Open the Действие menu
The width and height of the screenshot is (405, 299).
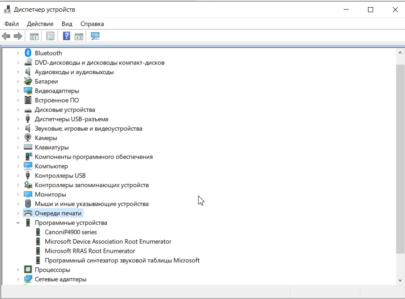pos(40,24)
